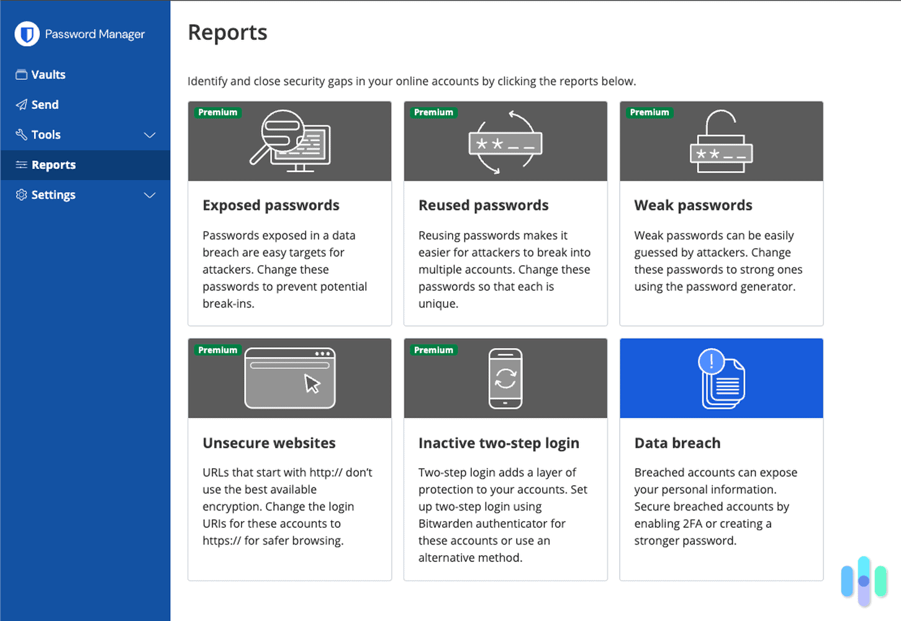Click the document alert icon on Data breach card
This screenshot has width=901, height=621.
tap(722, 378)
